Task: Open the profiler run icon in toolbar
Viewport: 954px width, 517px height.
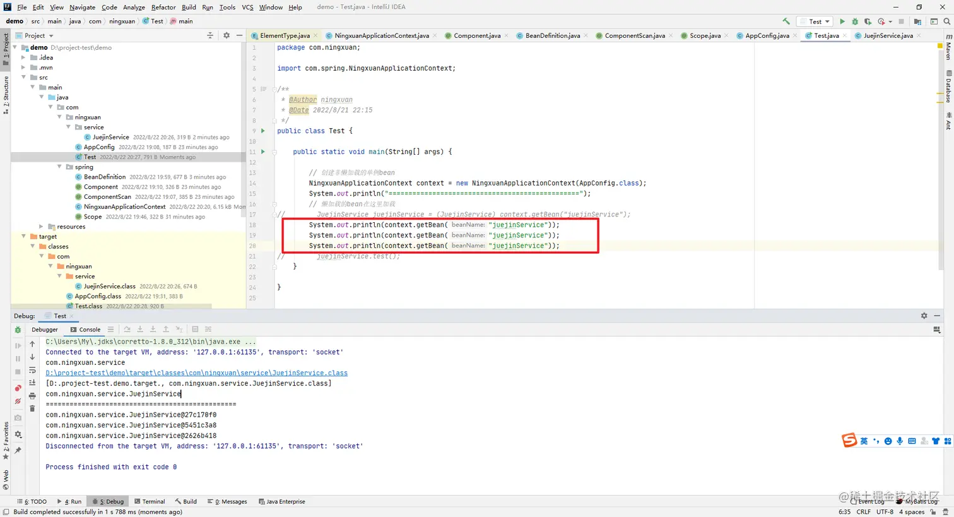Action: coord(881,21)
